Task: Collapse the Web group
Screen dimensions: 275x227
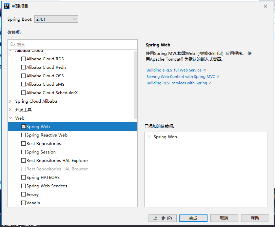Action: [11, 118]
